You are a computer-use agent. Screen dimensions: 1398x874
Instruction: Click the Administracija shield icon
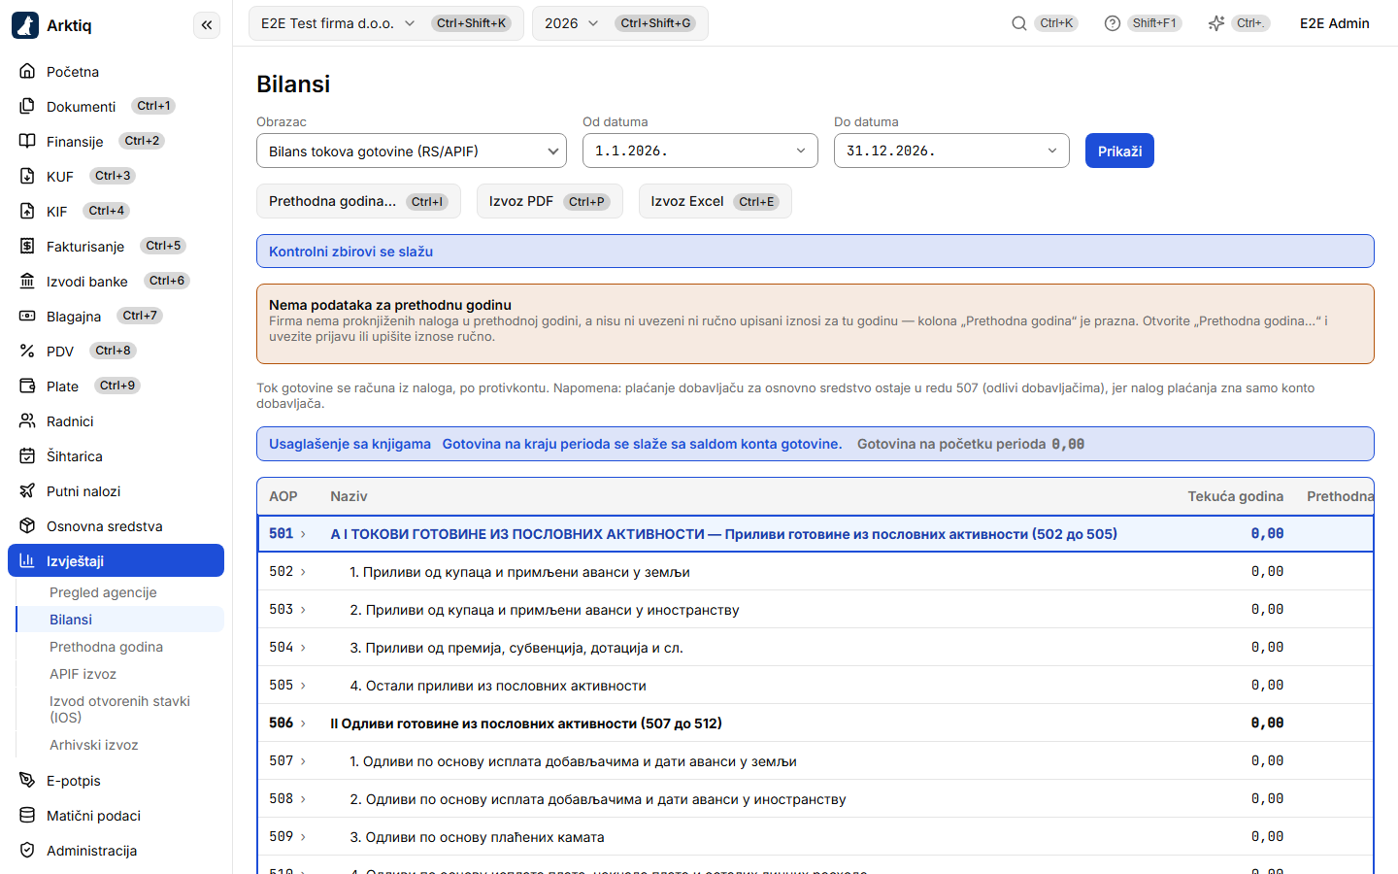(x=27, y=850)
